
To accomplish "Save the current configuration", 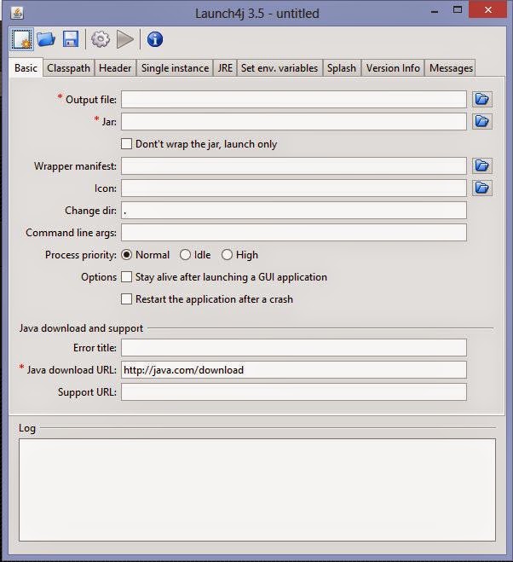I will coord(71,39).
